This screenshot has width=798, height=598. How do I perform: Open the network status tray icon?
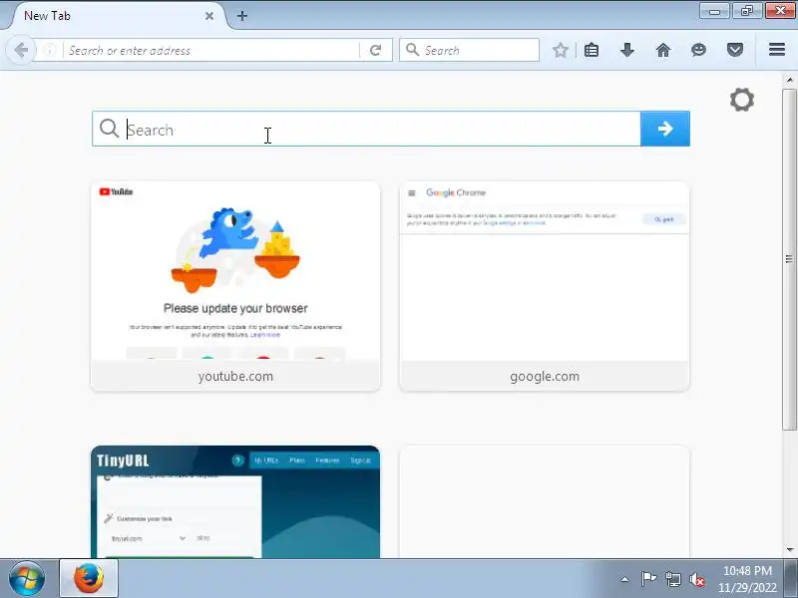coord(672,579)
